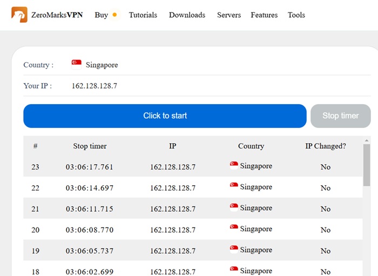Open the ZeroMarksVPN logo icon

click(19, 15)
